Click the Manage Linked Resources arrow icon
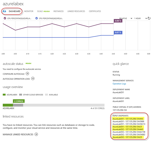Screen dimensions: 153x141 (x=36, y=134)
